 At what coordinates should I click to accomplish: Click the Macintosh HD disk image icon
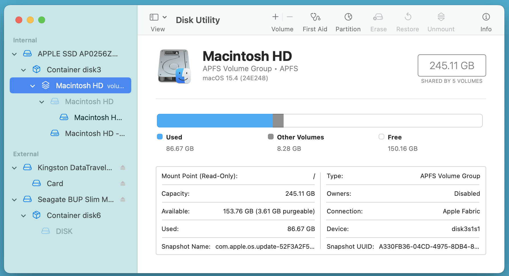click(174, 67)
